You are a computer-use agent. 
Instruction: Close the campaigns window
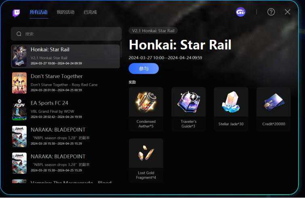coord(288,12)
